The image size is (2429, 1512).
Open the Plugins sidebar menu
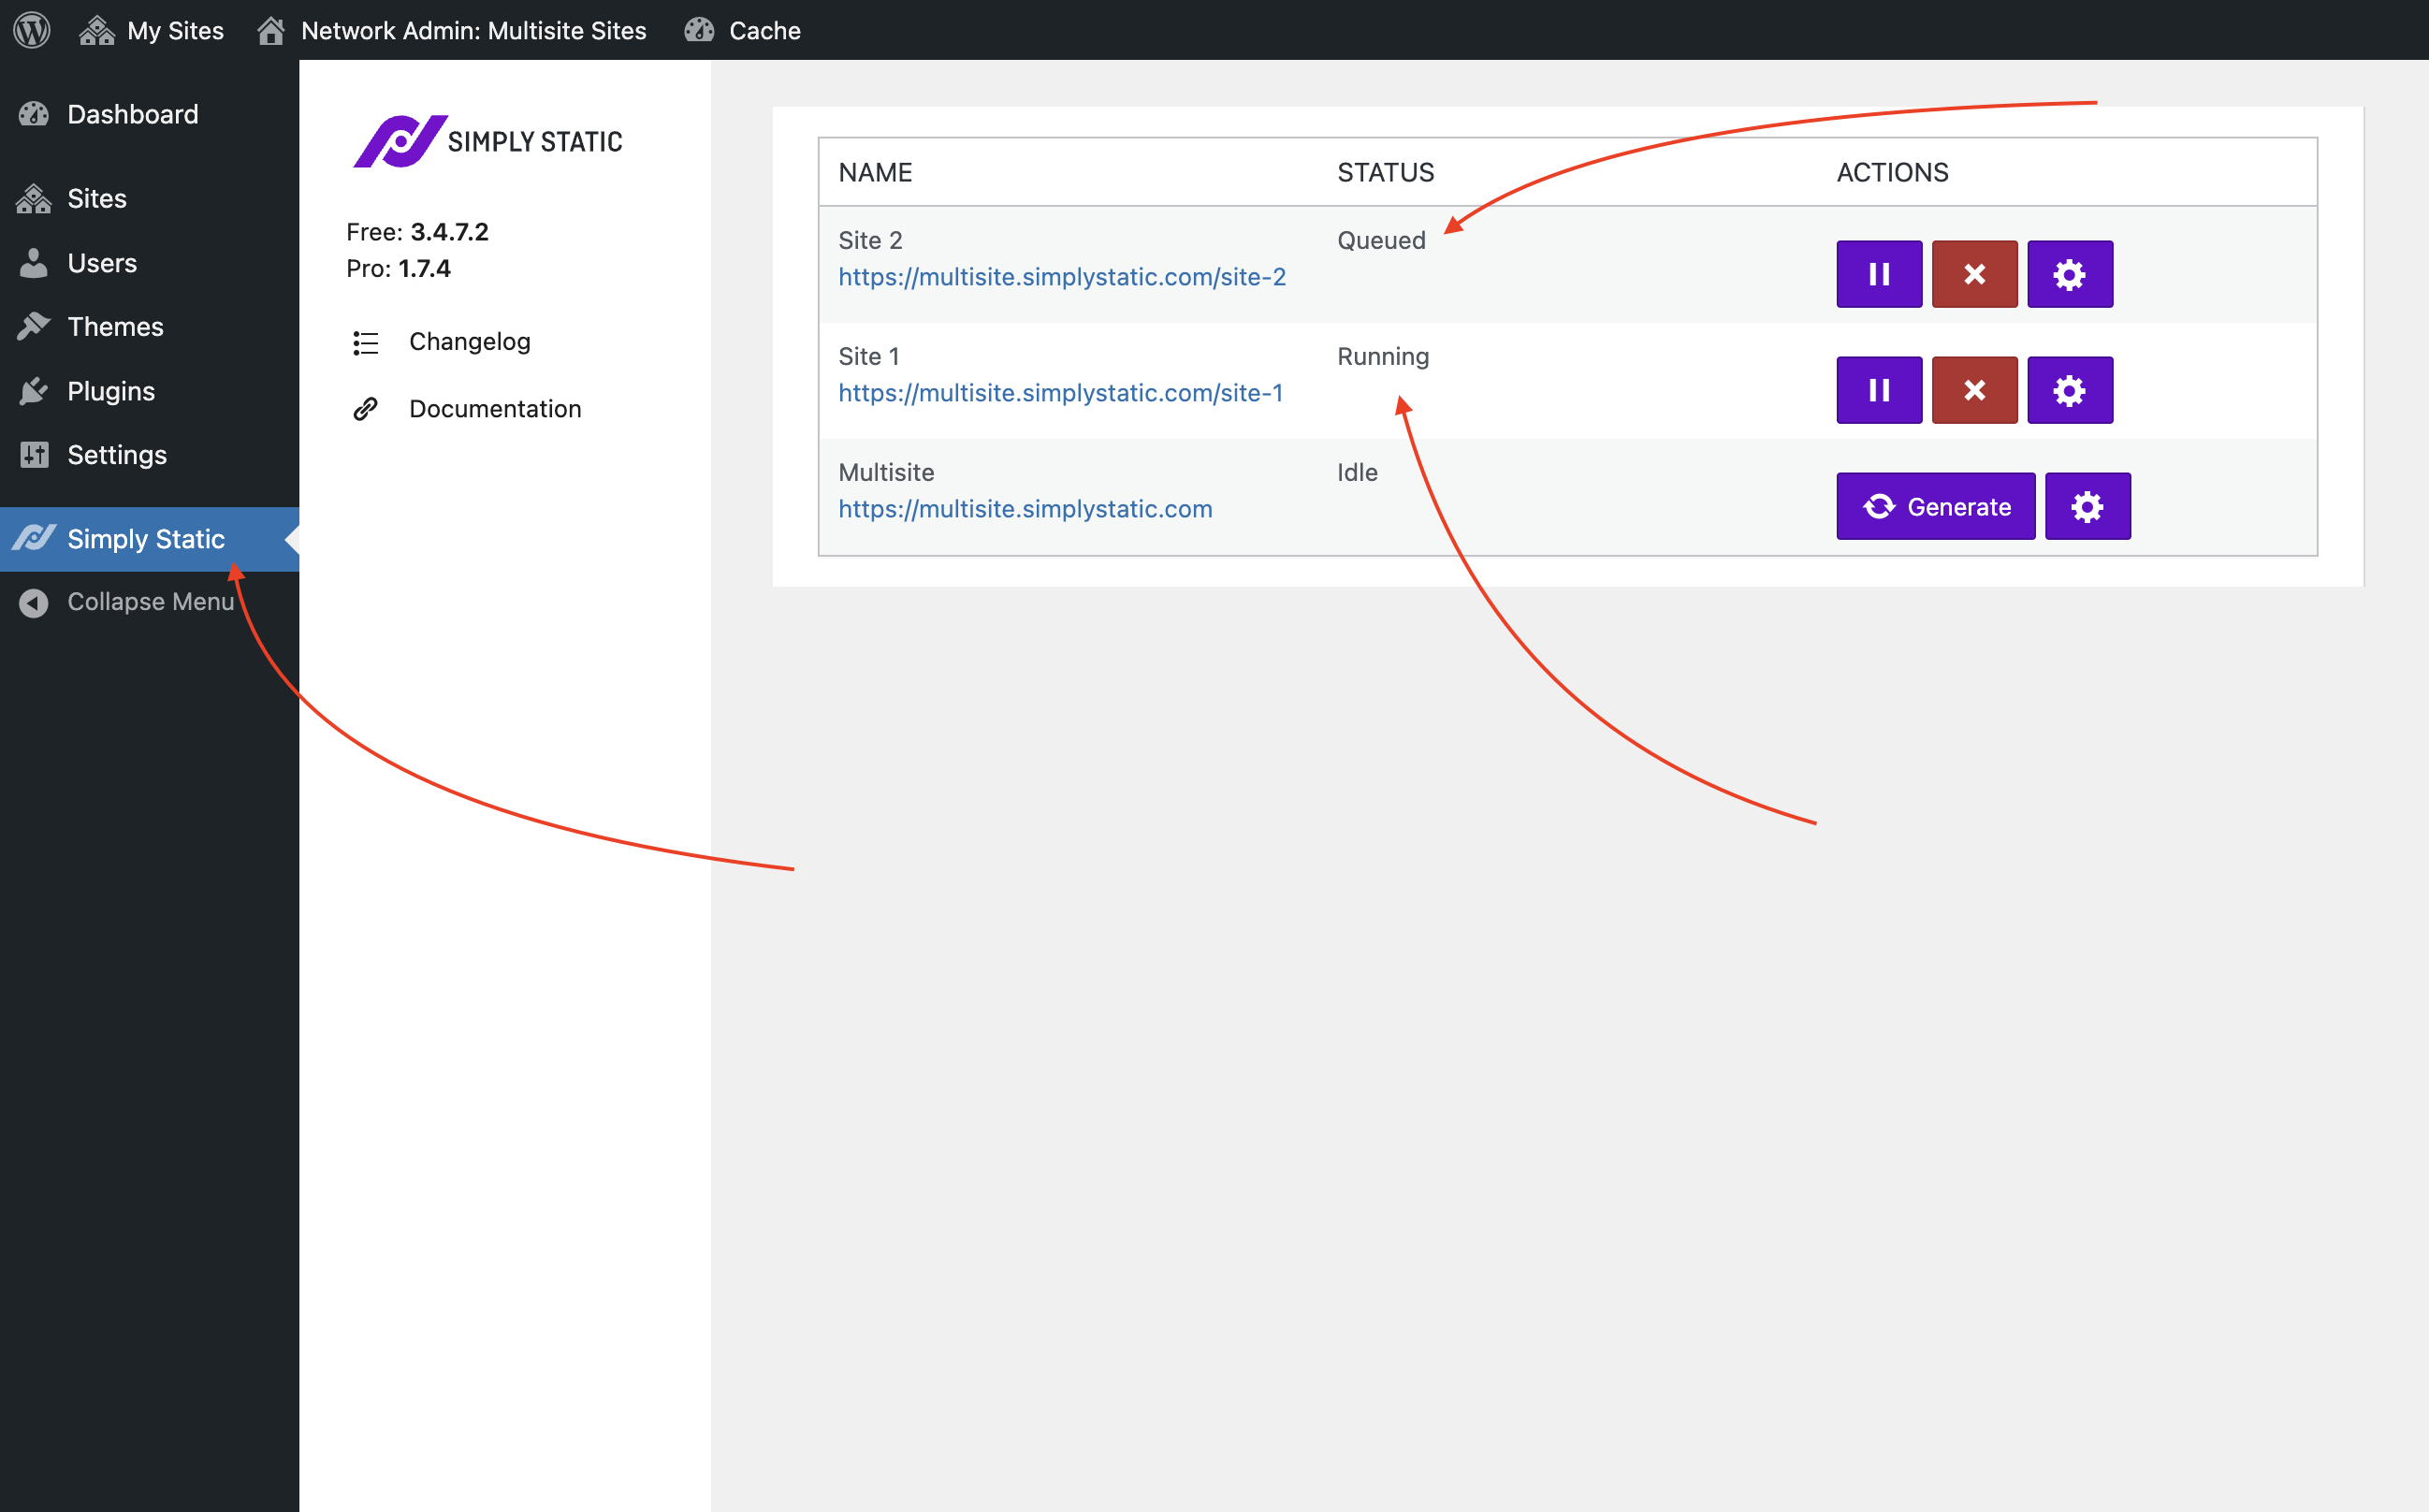coord(110,391)
